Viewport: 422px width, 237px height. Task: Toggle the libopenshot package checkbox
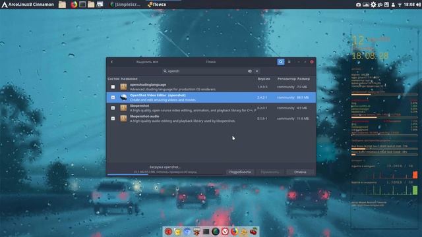coord(113,108)
